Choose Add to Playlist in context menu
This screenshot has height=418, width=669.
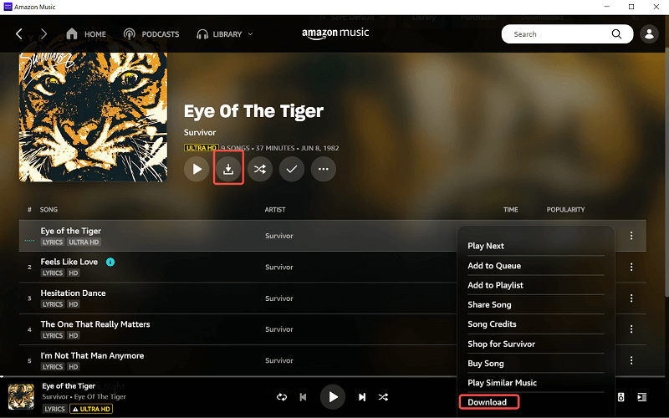tap(496, 285)
